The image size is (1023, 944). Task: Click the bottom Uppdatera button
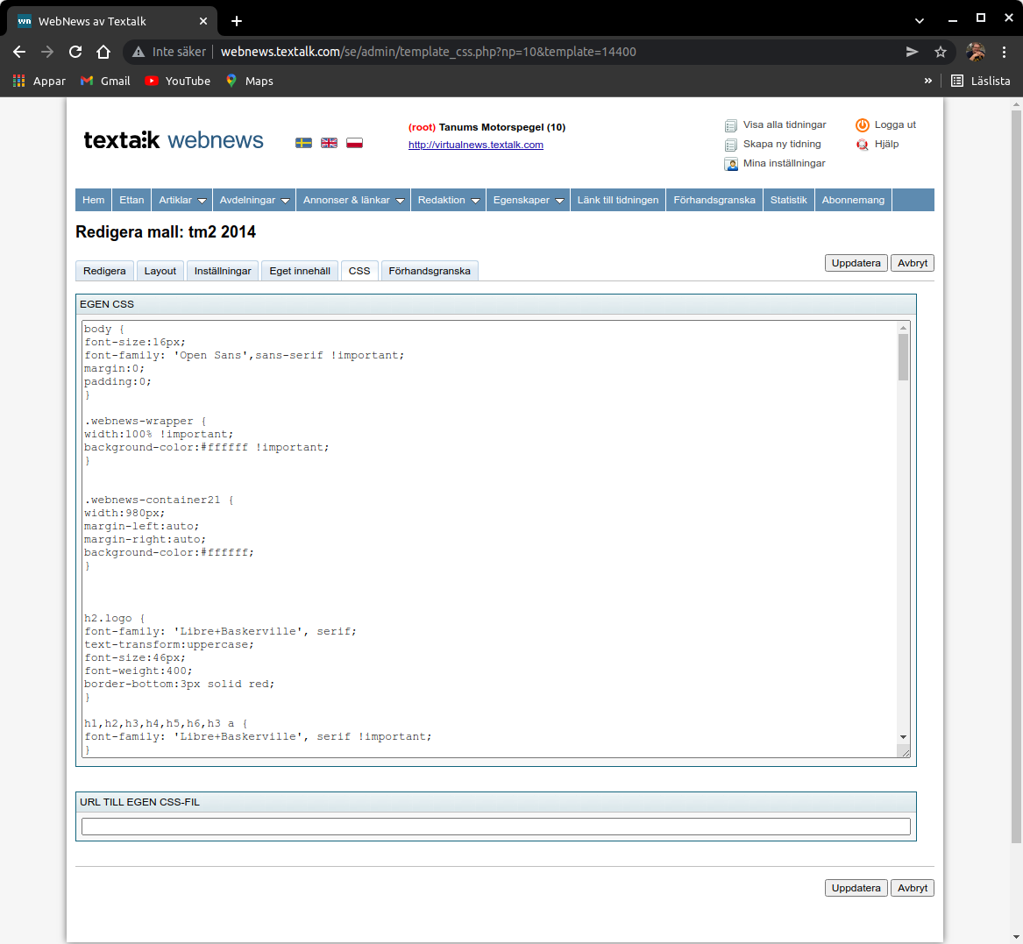click(x=856, y=888)
